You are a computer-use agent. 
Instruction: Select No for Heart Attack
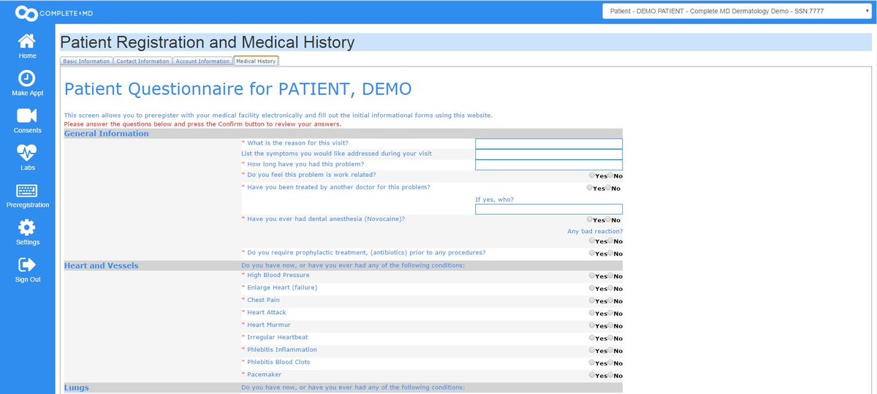pyautogui.click(x=610, y=313)
